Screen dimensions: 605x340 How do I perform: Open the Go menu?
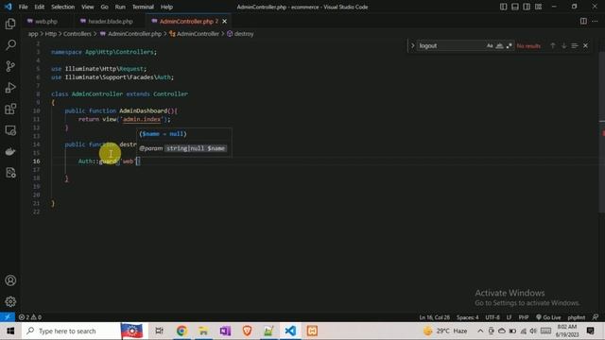pyautogui.click(x=105, y=7)
